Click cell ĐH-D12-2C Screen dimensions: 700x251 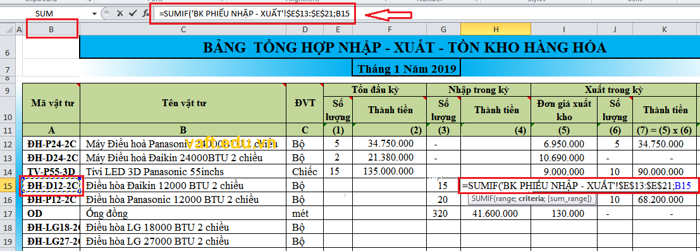click(x=51, y=185)
